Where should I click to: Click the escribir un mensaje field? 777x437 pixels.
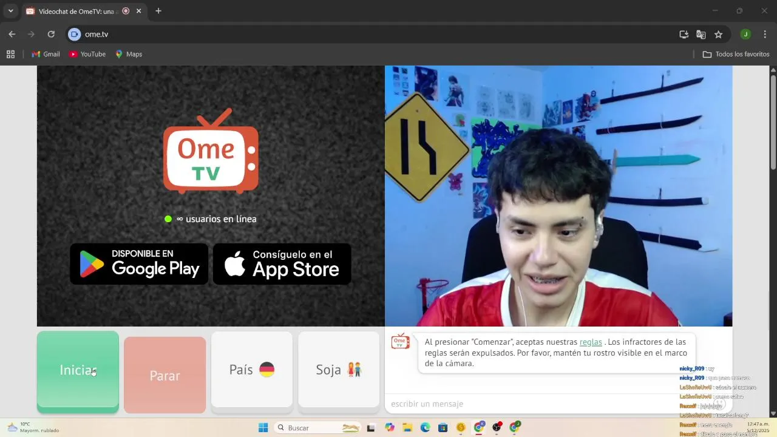(546, 404)
